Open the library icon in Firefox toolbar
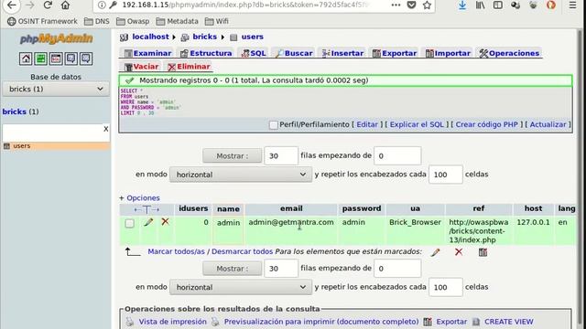This screenshot has width=586, height=329. pos(480,5)
